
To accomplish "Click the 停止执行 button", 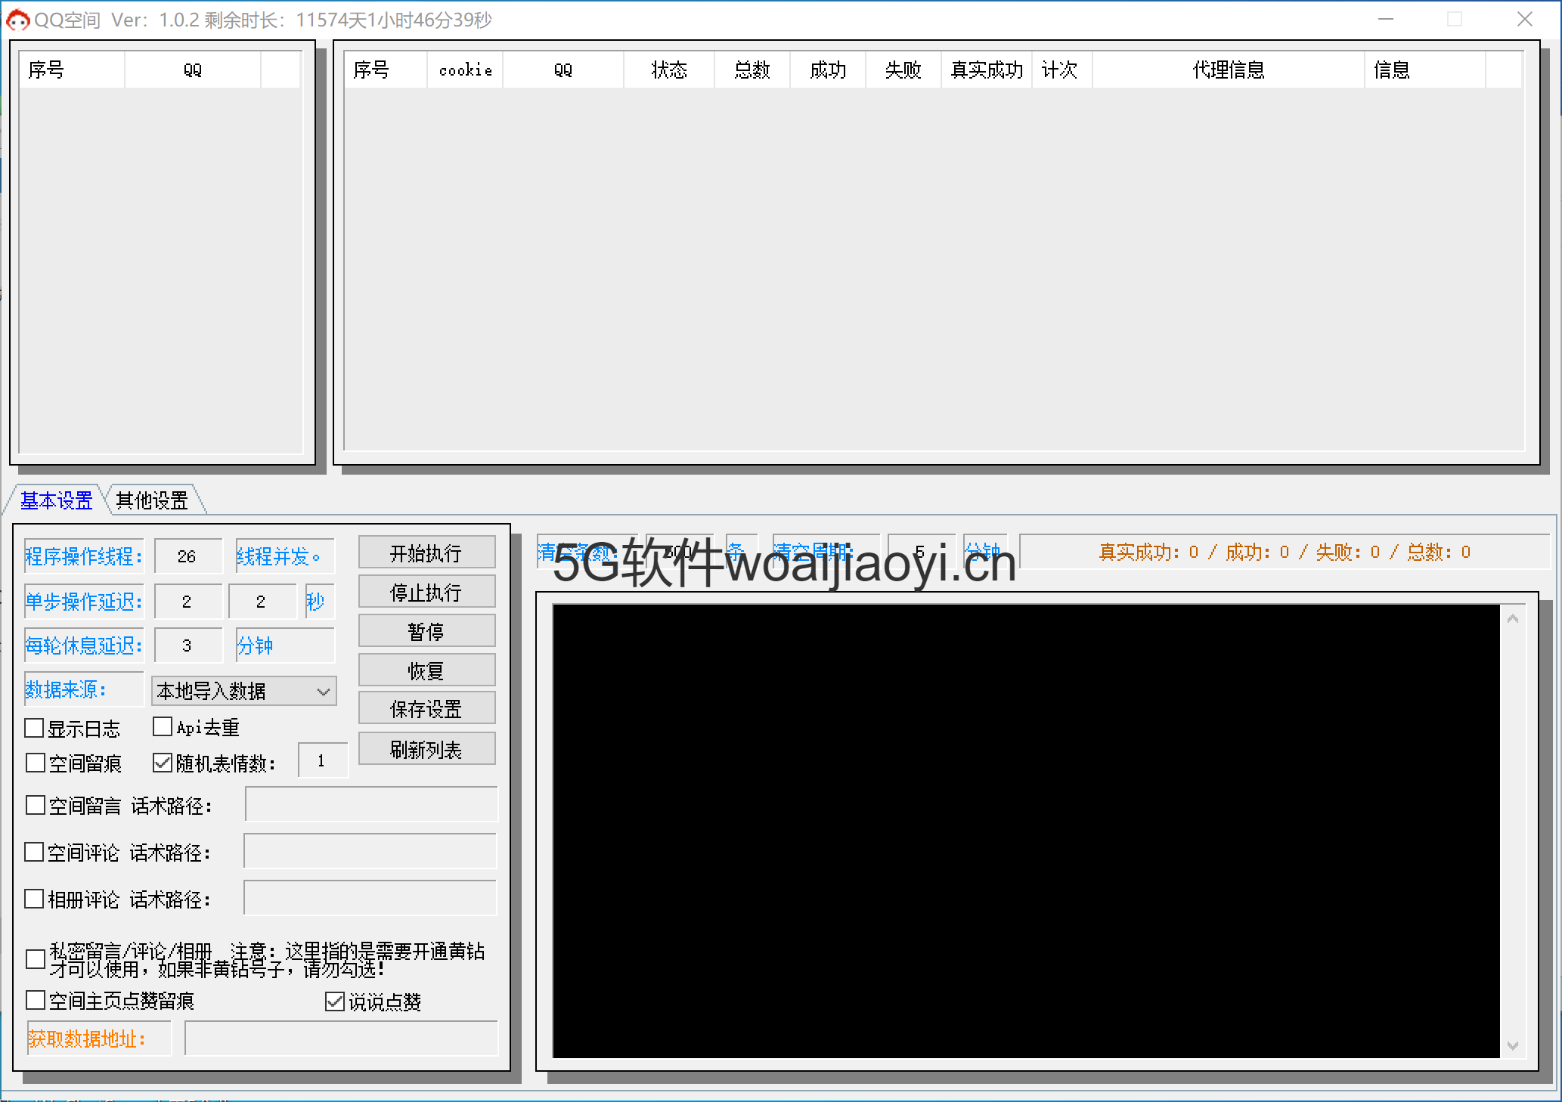I will tap(426, 593).
